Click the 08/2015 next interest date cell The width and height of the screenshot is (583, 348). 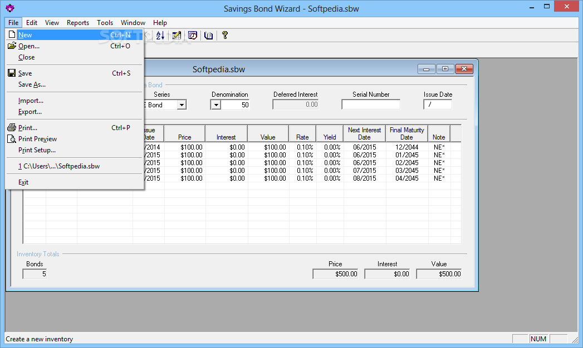pyautogui.click(x=365, y=178)
